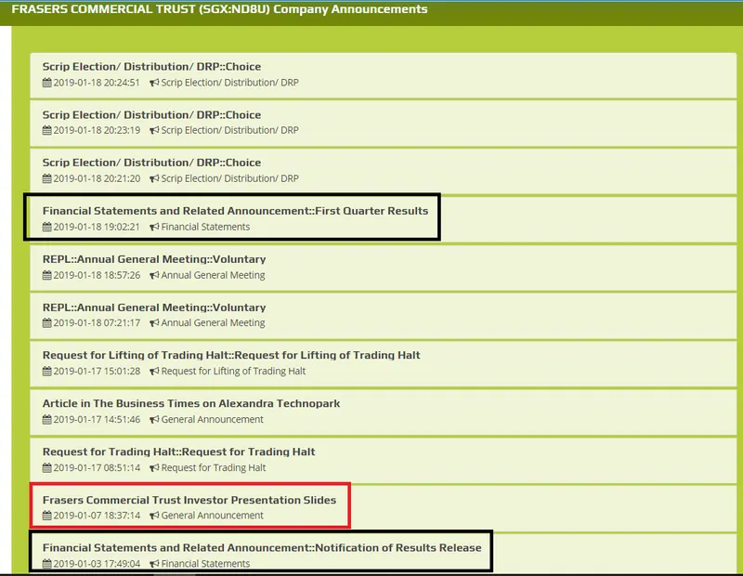The image size is (743, 576).
Task: Open the 20:23:19 Scrip Election DRP::Choice announcement
Action: (x=151, y=115)
